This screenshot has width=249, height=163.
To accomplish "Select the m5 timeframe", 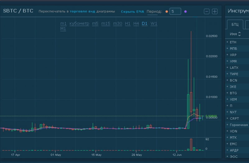I will click(95, 24).
